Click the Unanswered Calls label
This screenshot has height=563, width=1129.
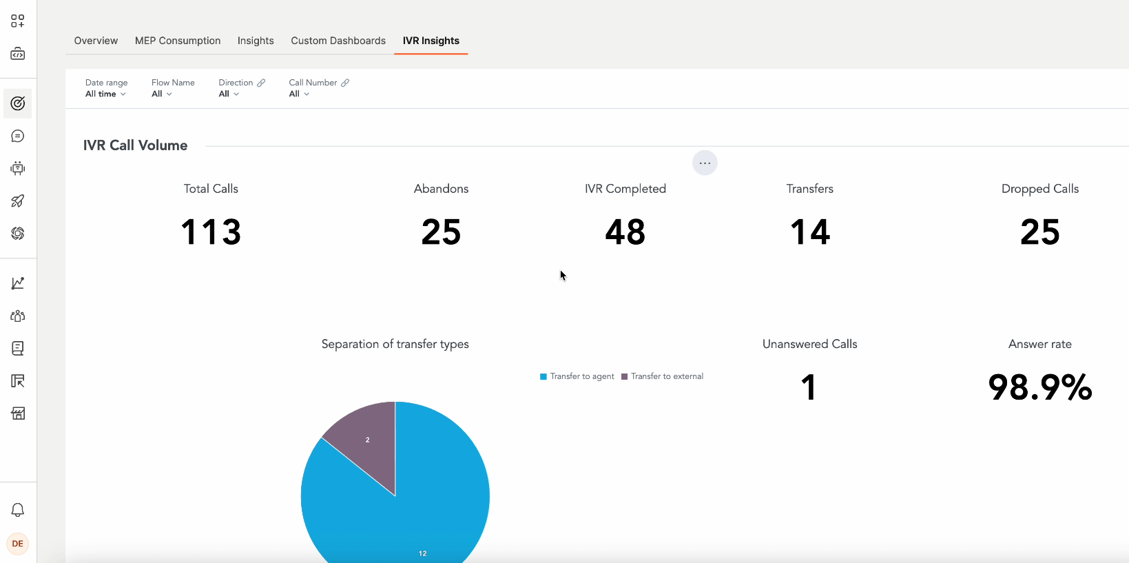(810, 344)
